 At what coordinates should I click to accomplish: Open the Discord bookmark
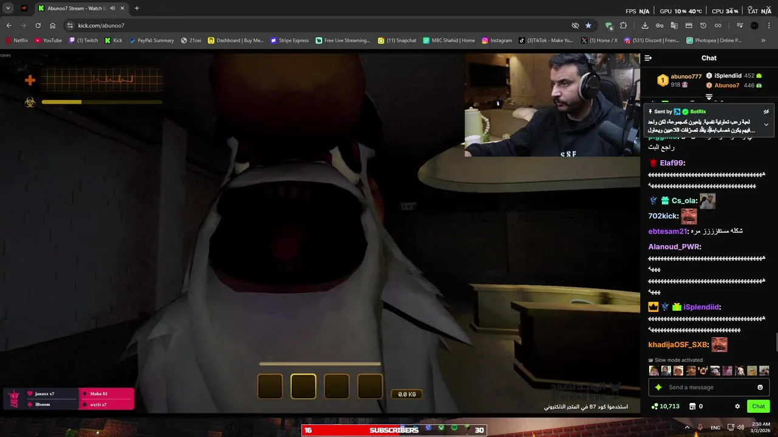(652, 41)
